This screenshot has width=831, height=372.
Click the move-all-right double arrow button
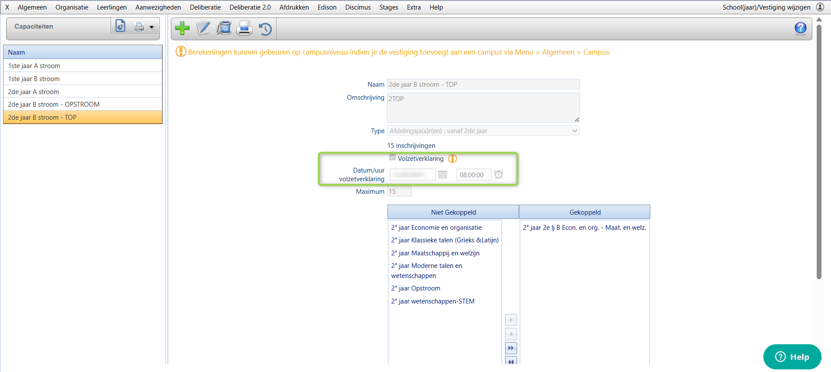tap(511, 348)
